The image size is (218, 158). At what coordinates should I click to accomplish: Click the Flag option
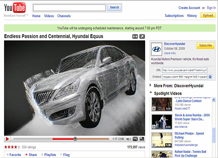65,155
